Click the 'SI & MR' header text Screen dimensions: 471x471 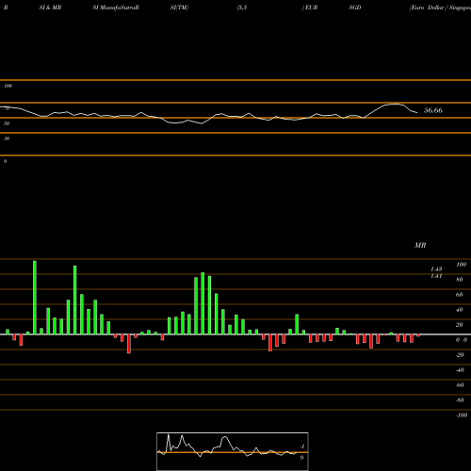[x=50, y=8]
